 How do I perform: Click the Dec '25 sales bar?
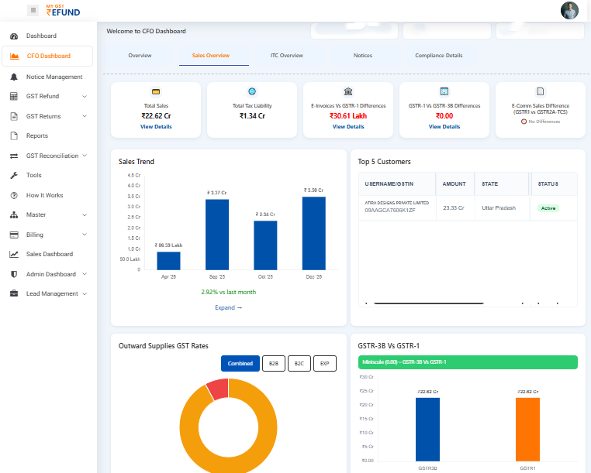[314, 233]
